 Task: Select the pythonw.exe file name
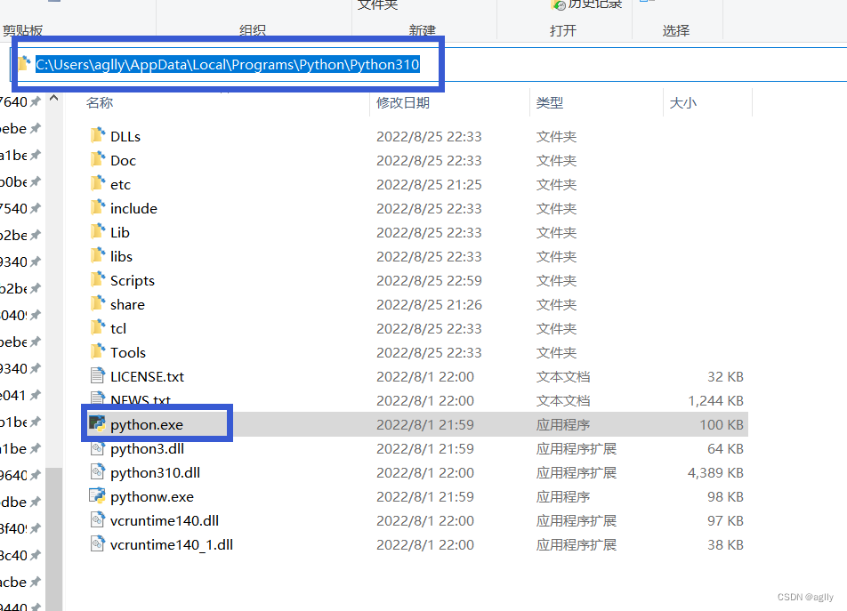(152, 497)
